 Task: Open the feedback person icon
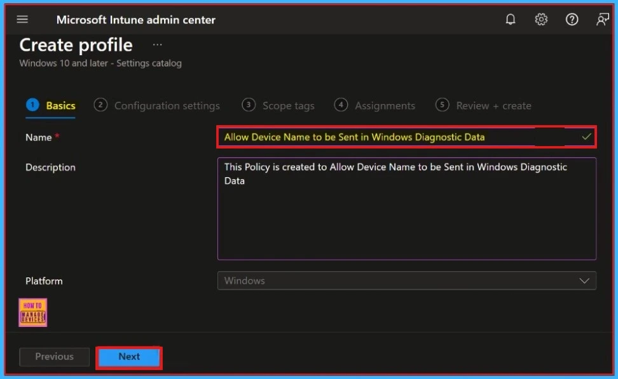(603, 19)
